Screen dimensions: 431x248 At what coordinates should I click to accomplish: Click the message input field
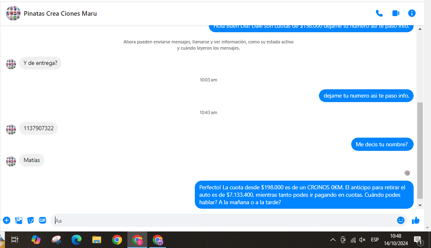point(224,221)
